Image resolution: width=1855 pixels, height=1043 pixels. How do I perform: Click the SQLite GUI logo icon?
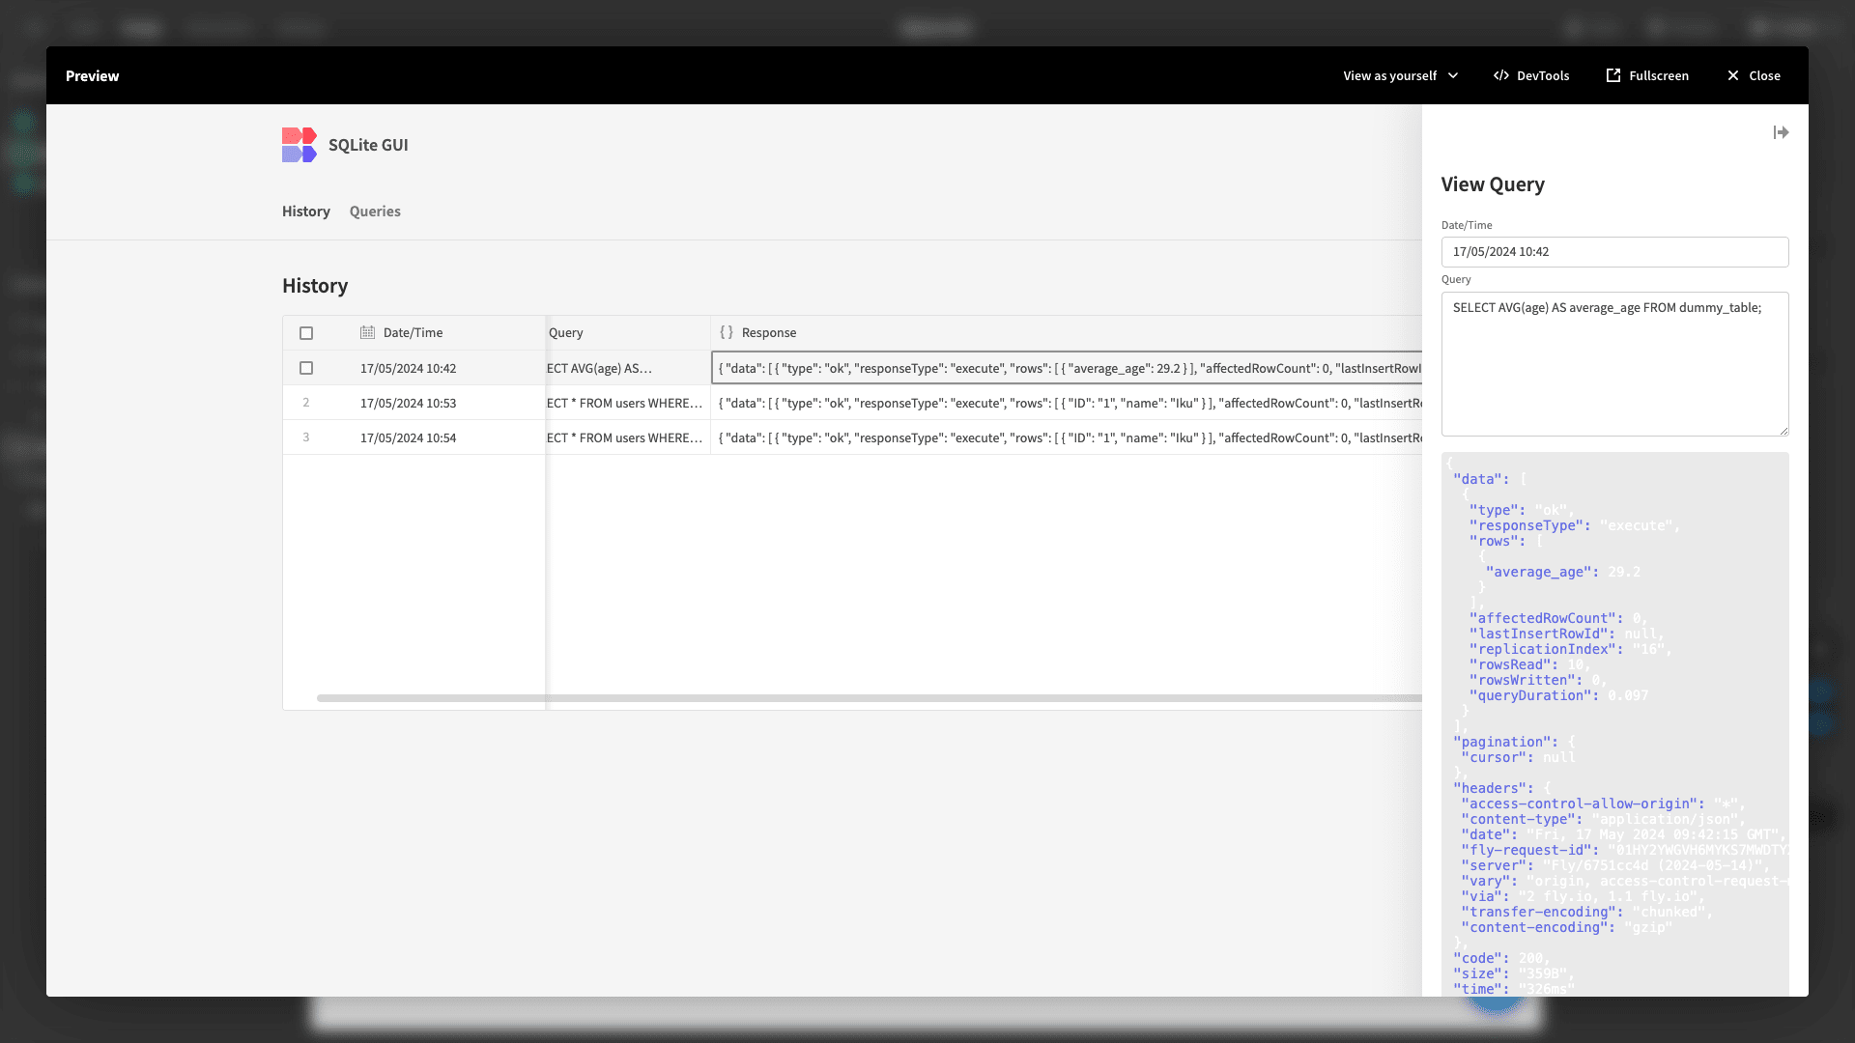300,145
